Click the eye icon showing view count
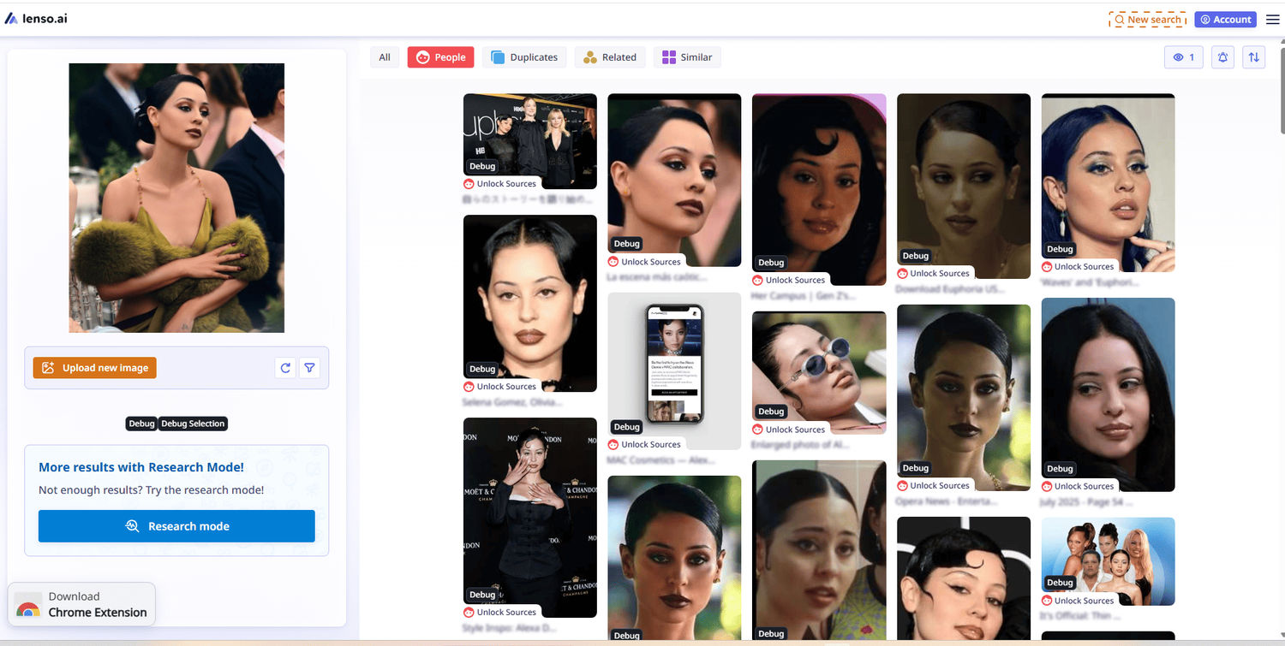The width and height of the screenshot is (1285, 646). pos(1183,56)
